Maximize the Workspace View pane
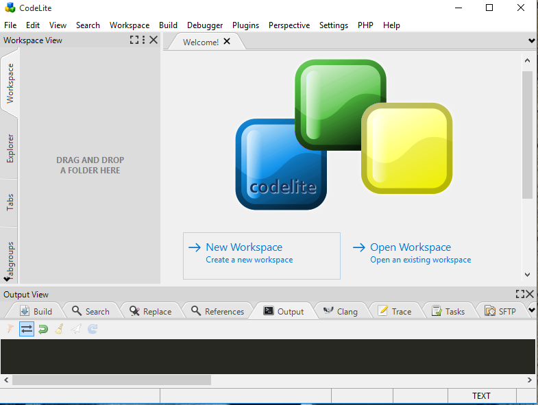The width and height of the screenshot is (538, 405). (x=134, y=40)
